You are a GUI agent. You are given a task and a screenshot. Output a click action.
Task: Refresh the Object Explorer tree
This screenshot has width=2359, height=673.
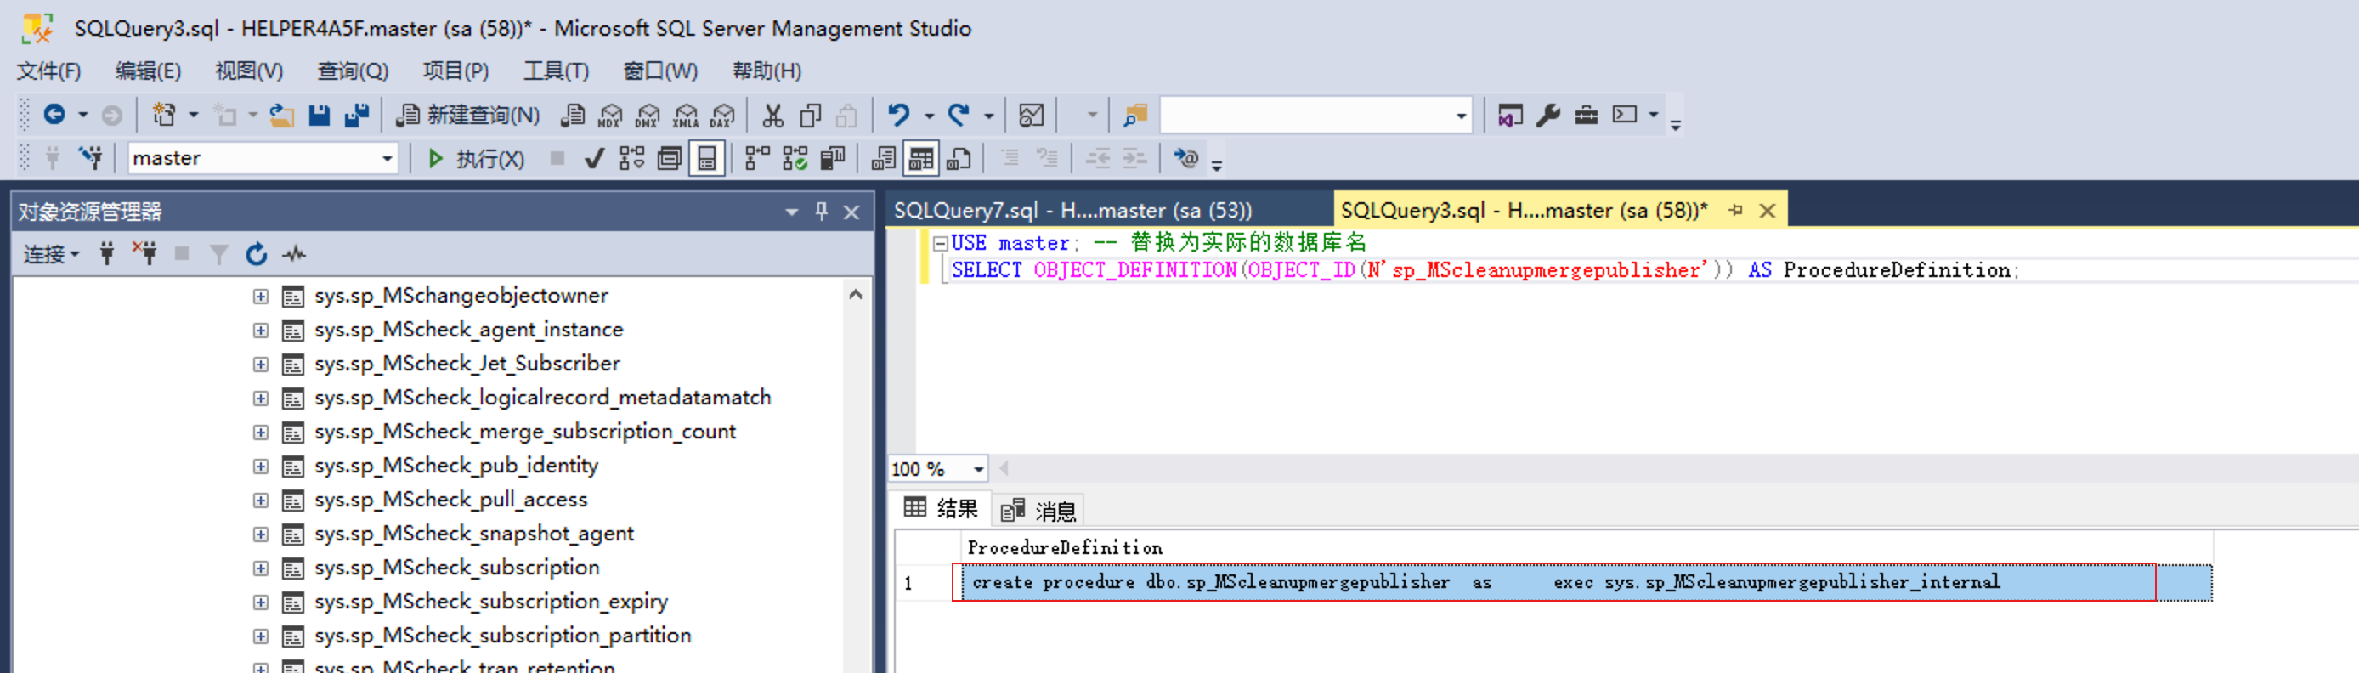point(257,255)
